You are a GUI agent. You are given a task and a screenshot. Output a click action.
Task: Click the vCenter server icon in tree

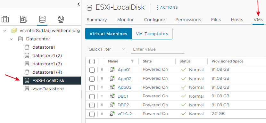(14, 31)
